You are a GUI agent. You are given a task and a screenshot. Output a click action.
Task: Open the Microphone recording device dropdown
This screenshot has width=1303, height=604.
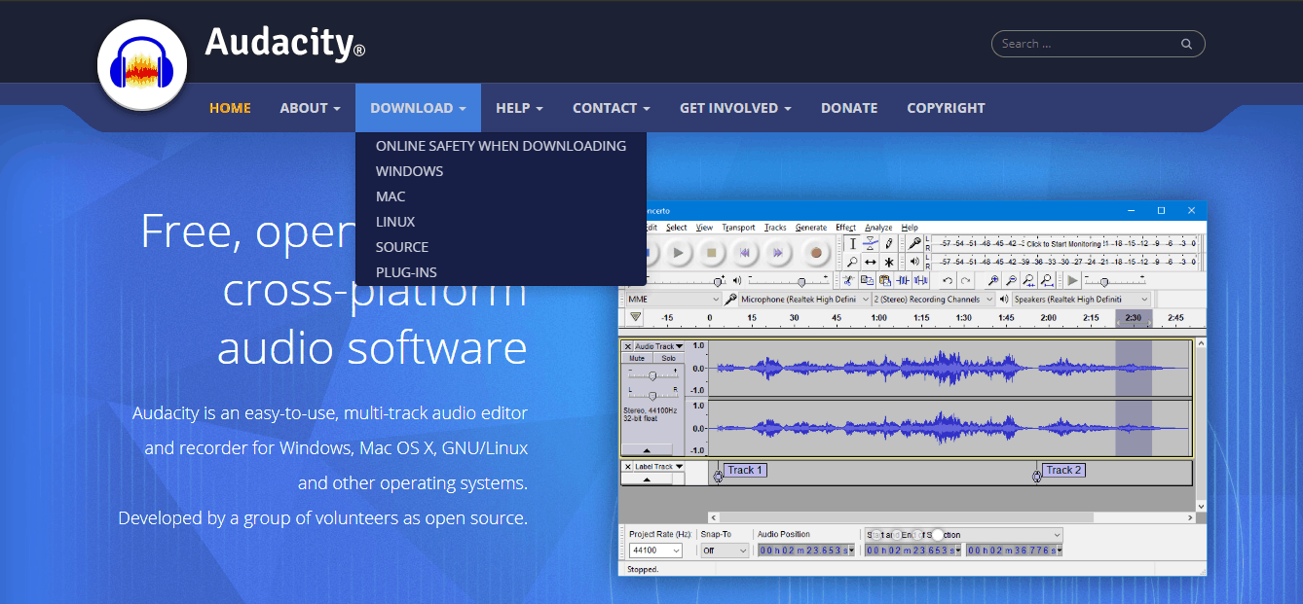point(804,300)
